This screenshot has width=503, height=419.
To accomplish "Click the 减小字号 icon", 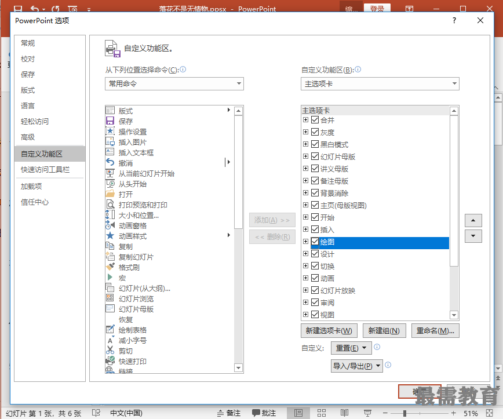I will 110,340.
